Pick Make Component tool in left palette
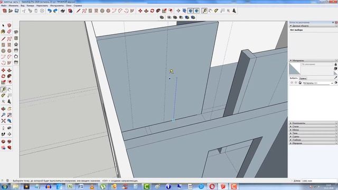 click(x=10, y=26)
